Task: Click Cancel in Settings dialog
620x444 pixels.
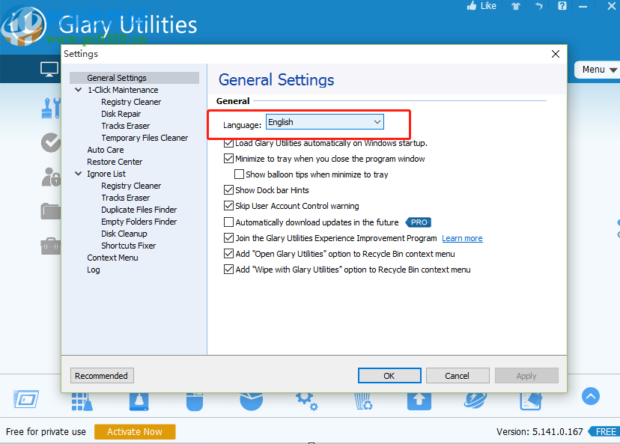Action: point(458,376)
